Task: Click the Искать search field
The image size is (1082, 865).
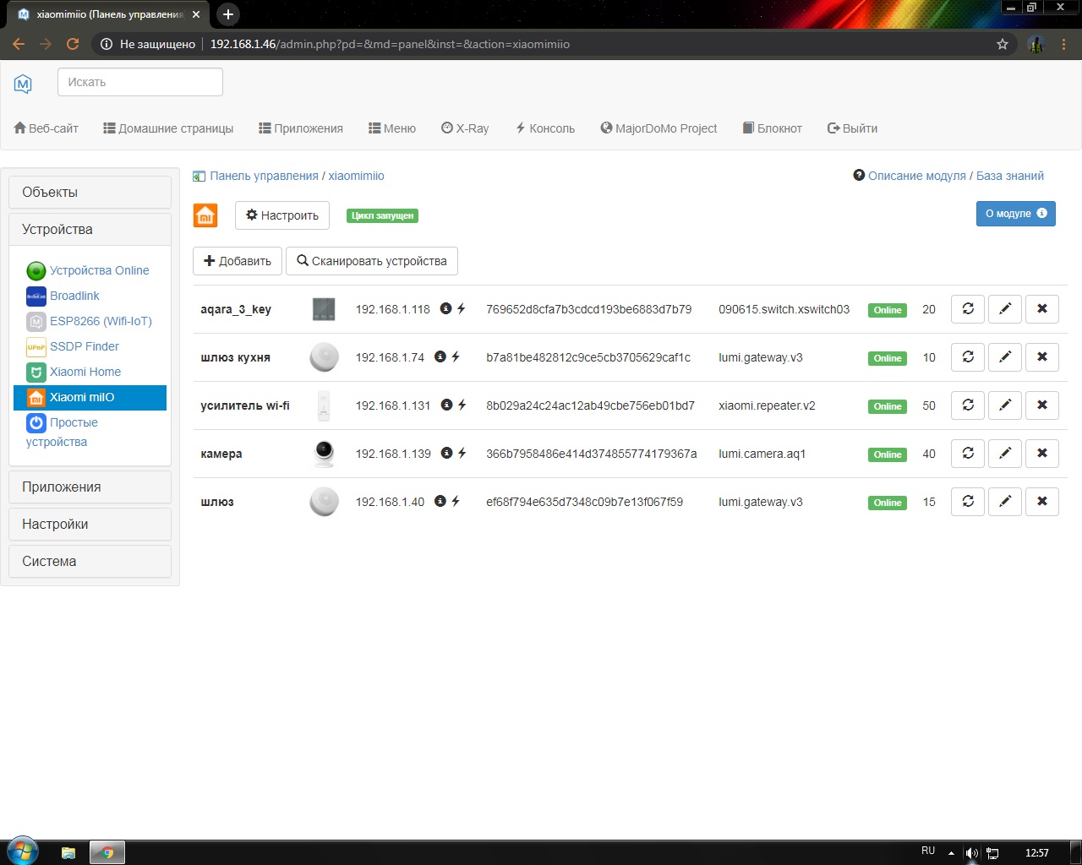Action: click(140, 82)
